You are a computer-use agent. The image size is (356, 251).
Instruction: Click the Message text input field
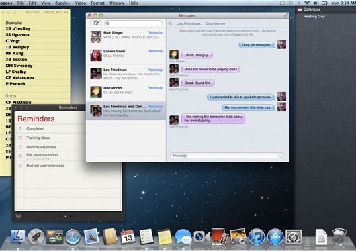point(227,156)
